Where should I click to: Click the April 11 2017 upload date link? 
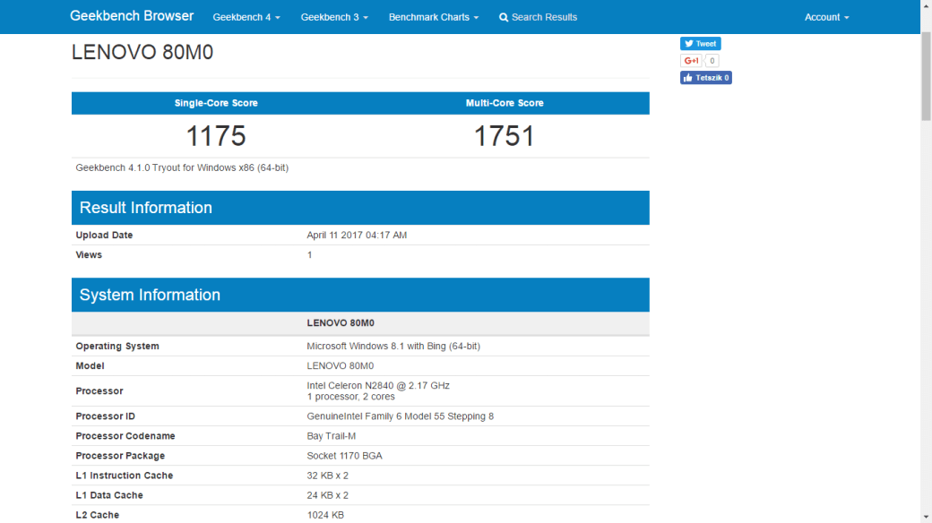[x=356, y=235]
